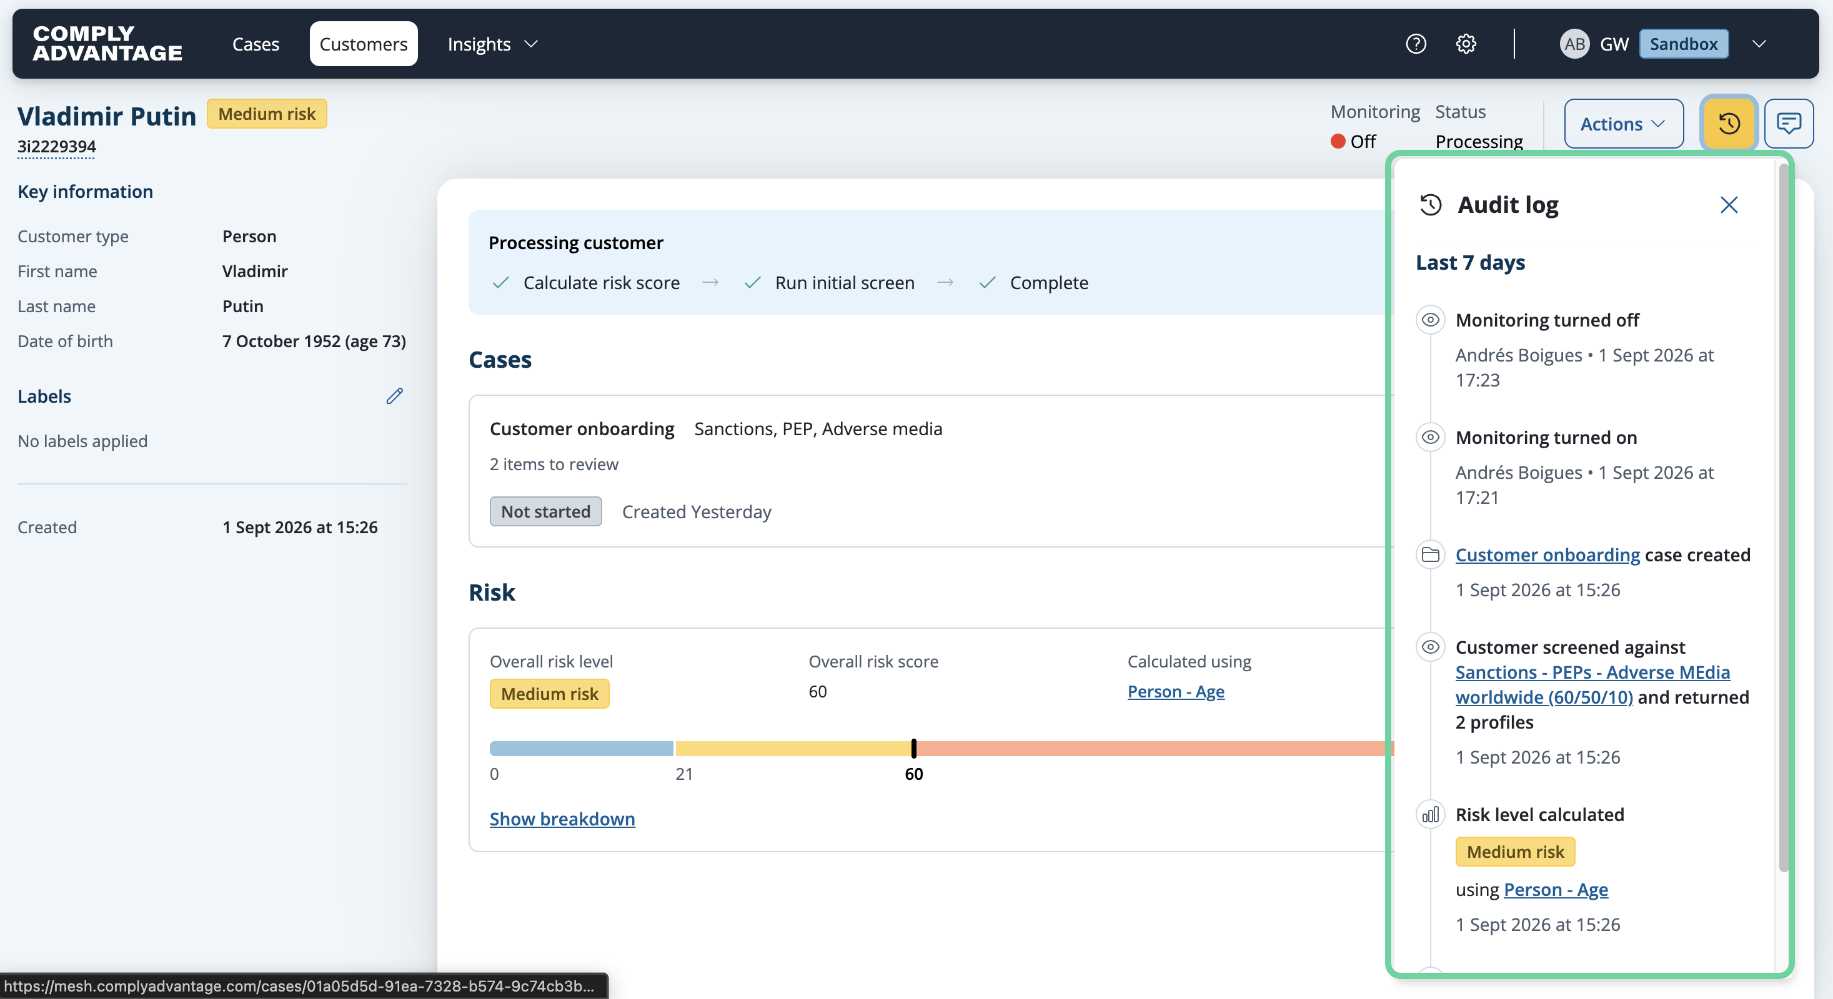Screen dimensions: 1833x999
Task: Click folder icon beside case created entry
Action: (1430, 554)
